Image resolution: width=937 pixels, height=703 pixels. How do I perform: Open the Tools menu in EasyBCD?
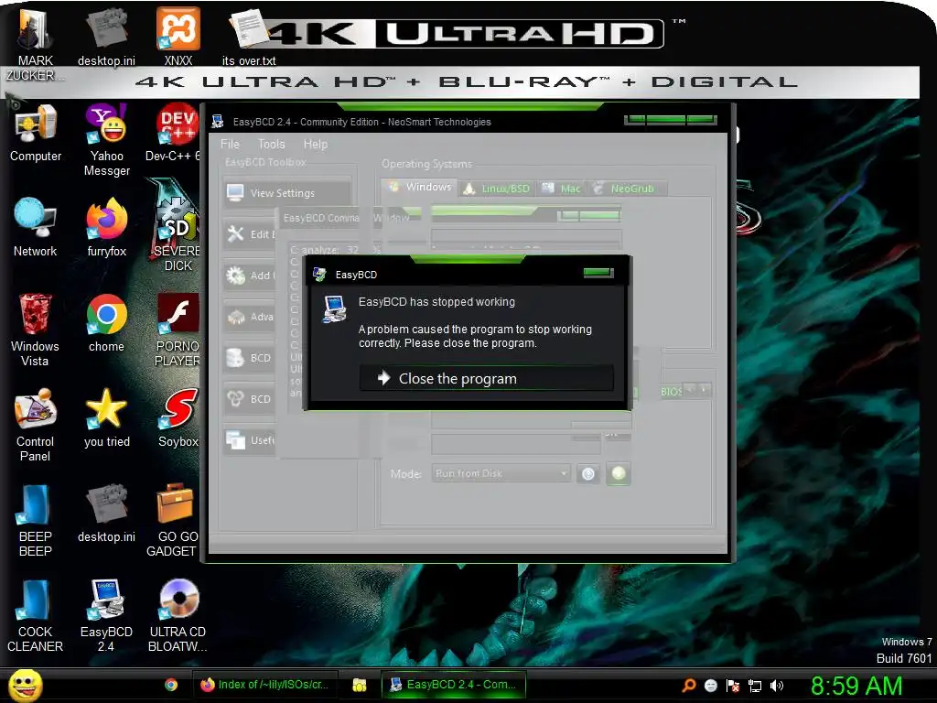[x=271, y=144]
